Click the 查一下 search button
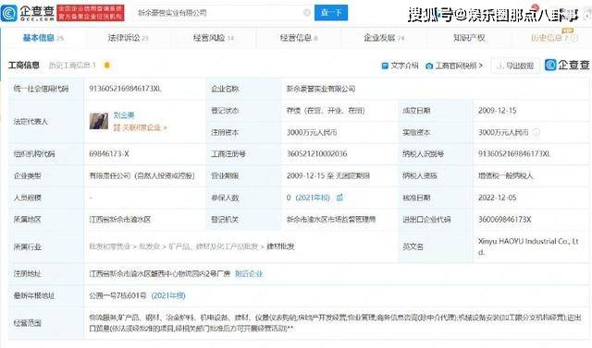Image resolution: width=592 pixels, height=348 pixels. pyautogui.click(x=331, y=13)
